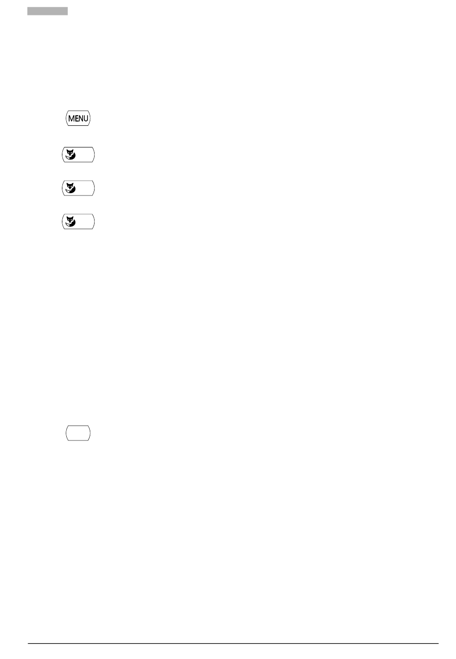The image size is (456, 659).
Task: Click the empty right half of the top Foxkey
Action: [85, 155]
